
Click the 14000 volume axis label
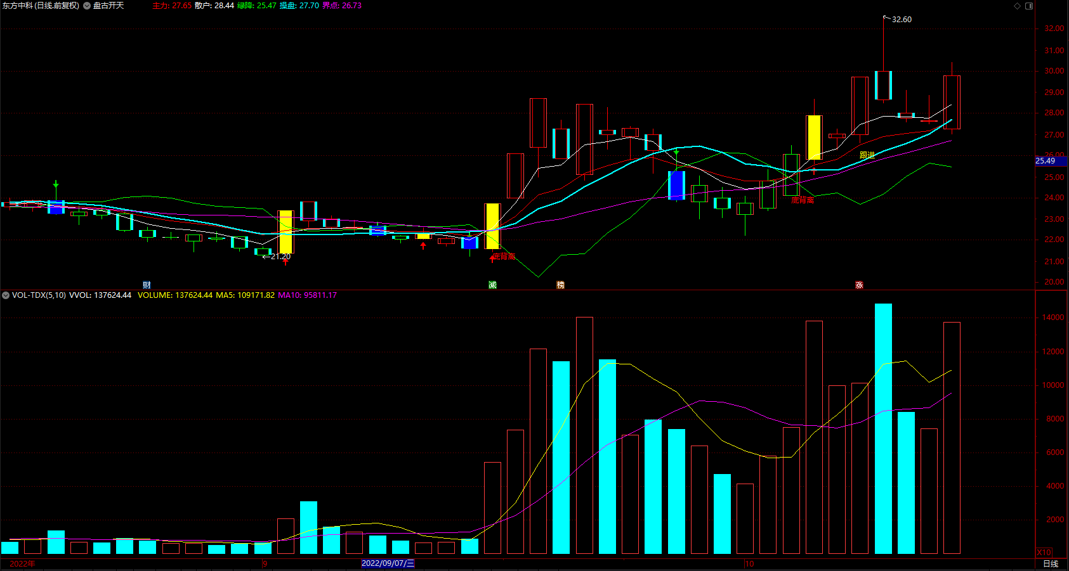tap(1053, 318)
